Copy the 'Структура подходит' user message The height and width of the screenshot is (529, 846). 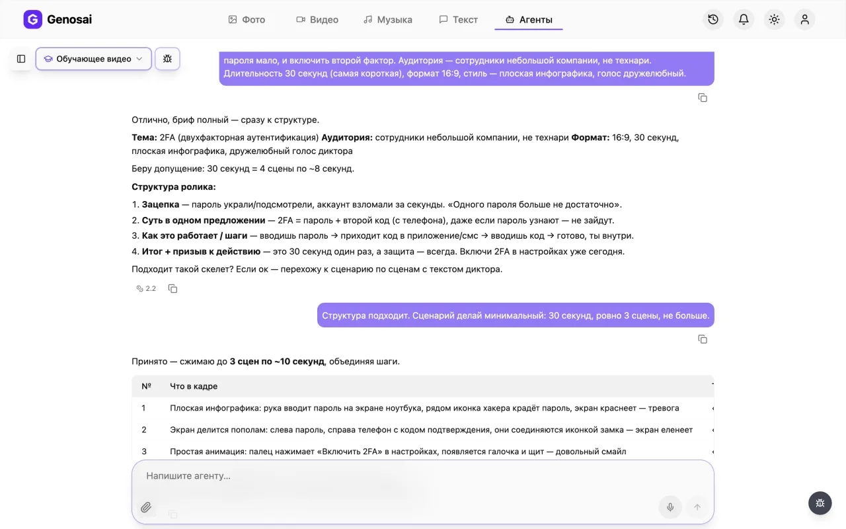[703, 339]
